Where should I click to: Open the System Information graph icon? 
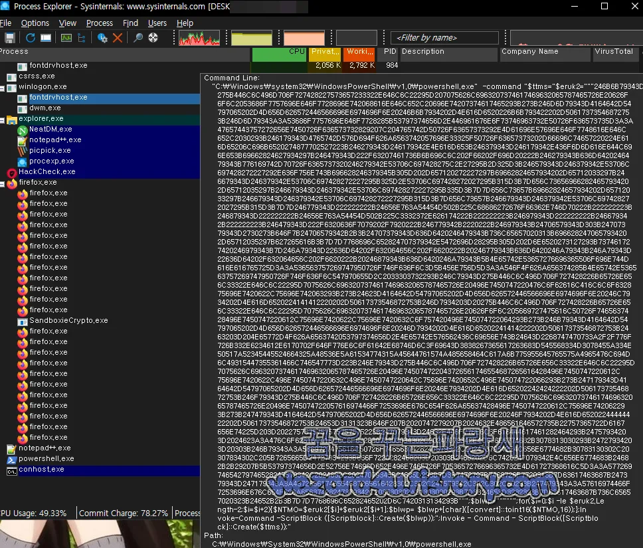pyautogui.click(x=66, y=37)
